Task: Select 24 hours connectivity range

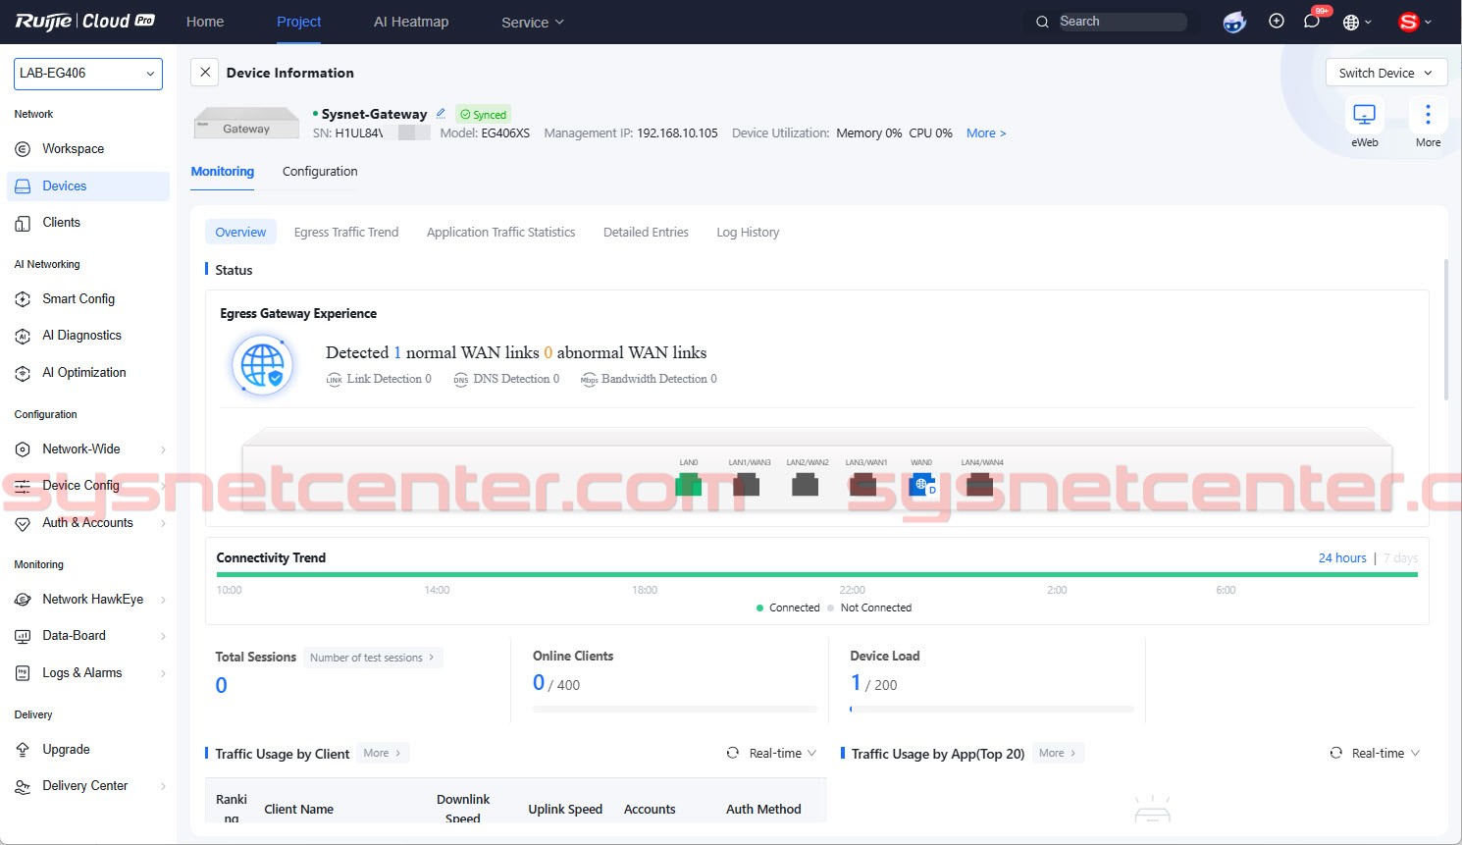Action: [x=1341, y=557]
